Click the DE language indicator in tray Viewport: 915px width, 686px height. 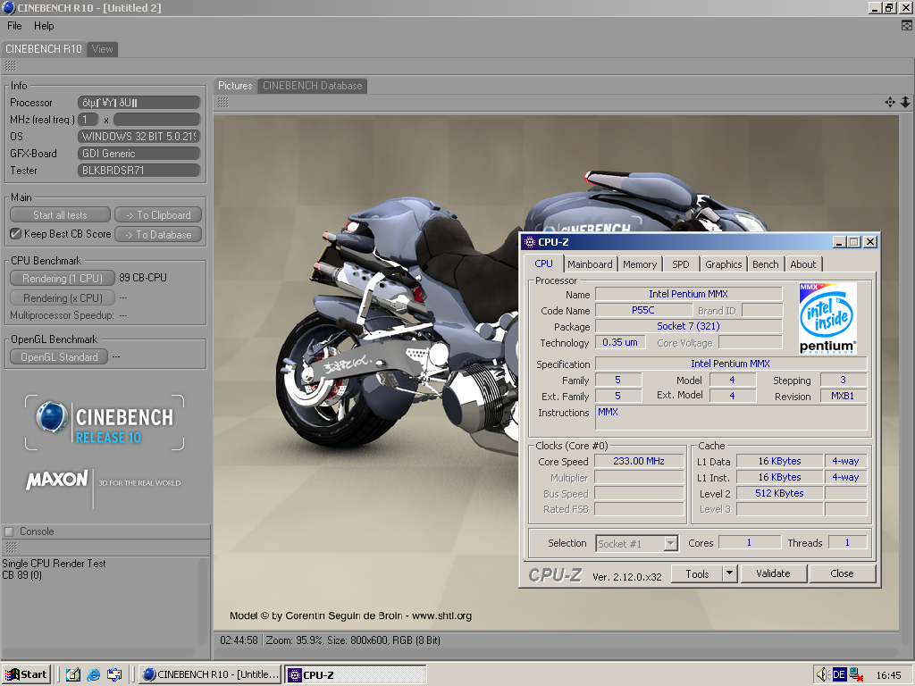point(839,674)
